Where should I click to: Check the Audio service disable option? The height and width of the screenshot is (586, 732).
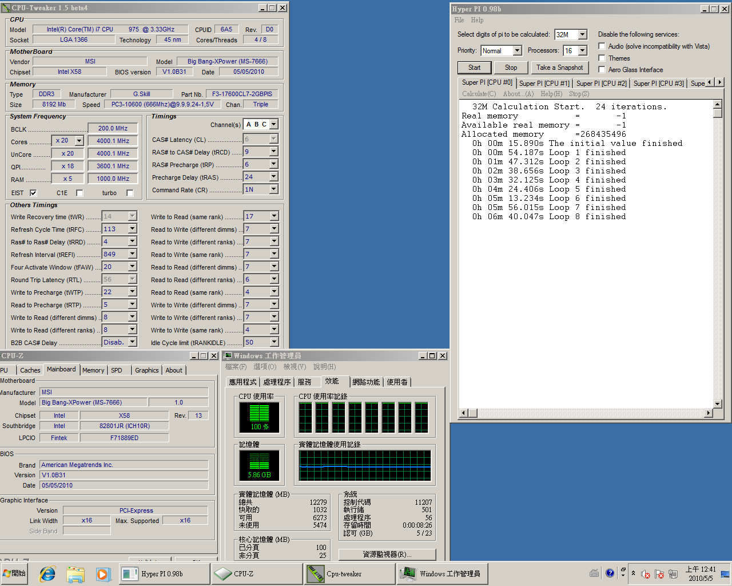tap(602, 46)
